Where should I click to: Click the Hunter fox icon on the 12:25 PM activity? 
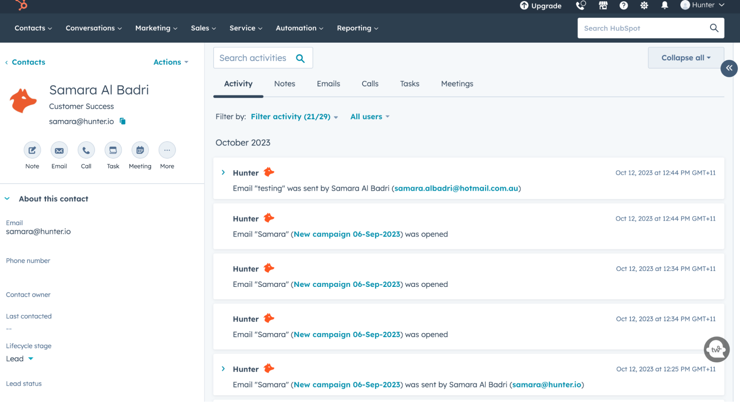[269, 368]
